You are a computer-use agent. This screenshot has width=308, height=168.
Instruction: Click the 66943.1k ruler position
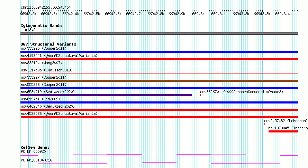[219, 14]
